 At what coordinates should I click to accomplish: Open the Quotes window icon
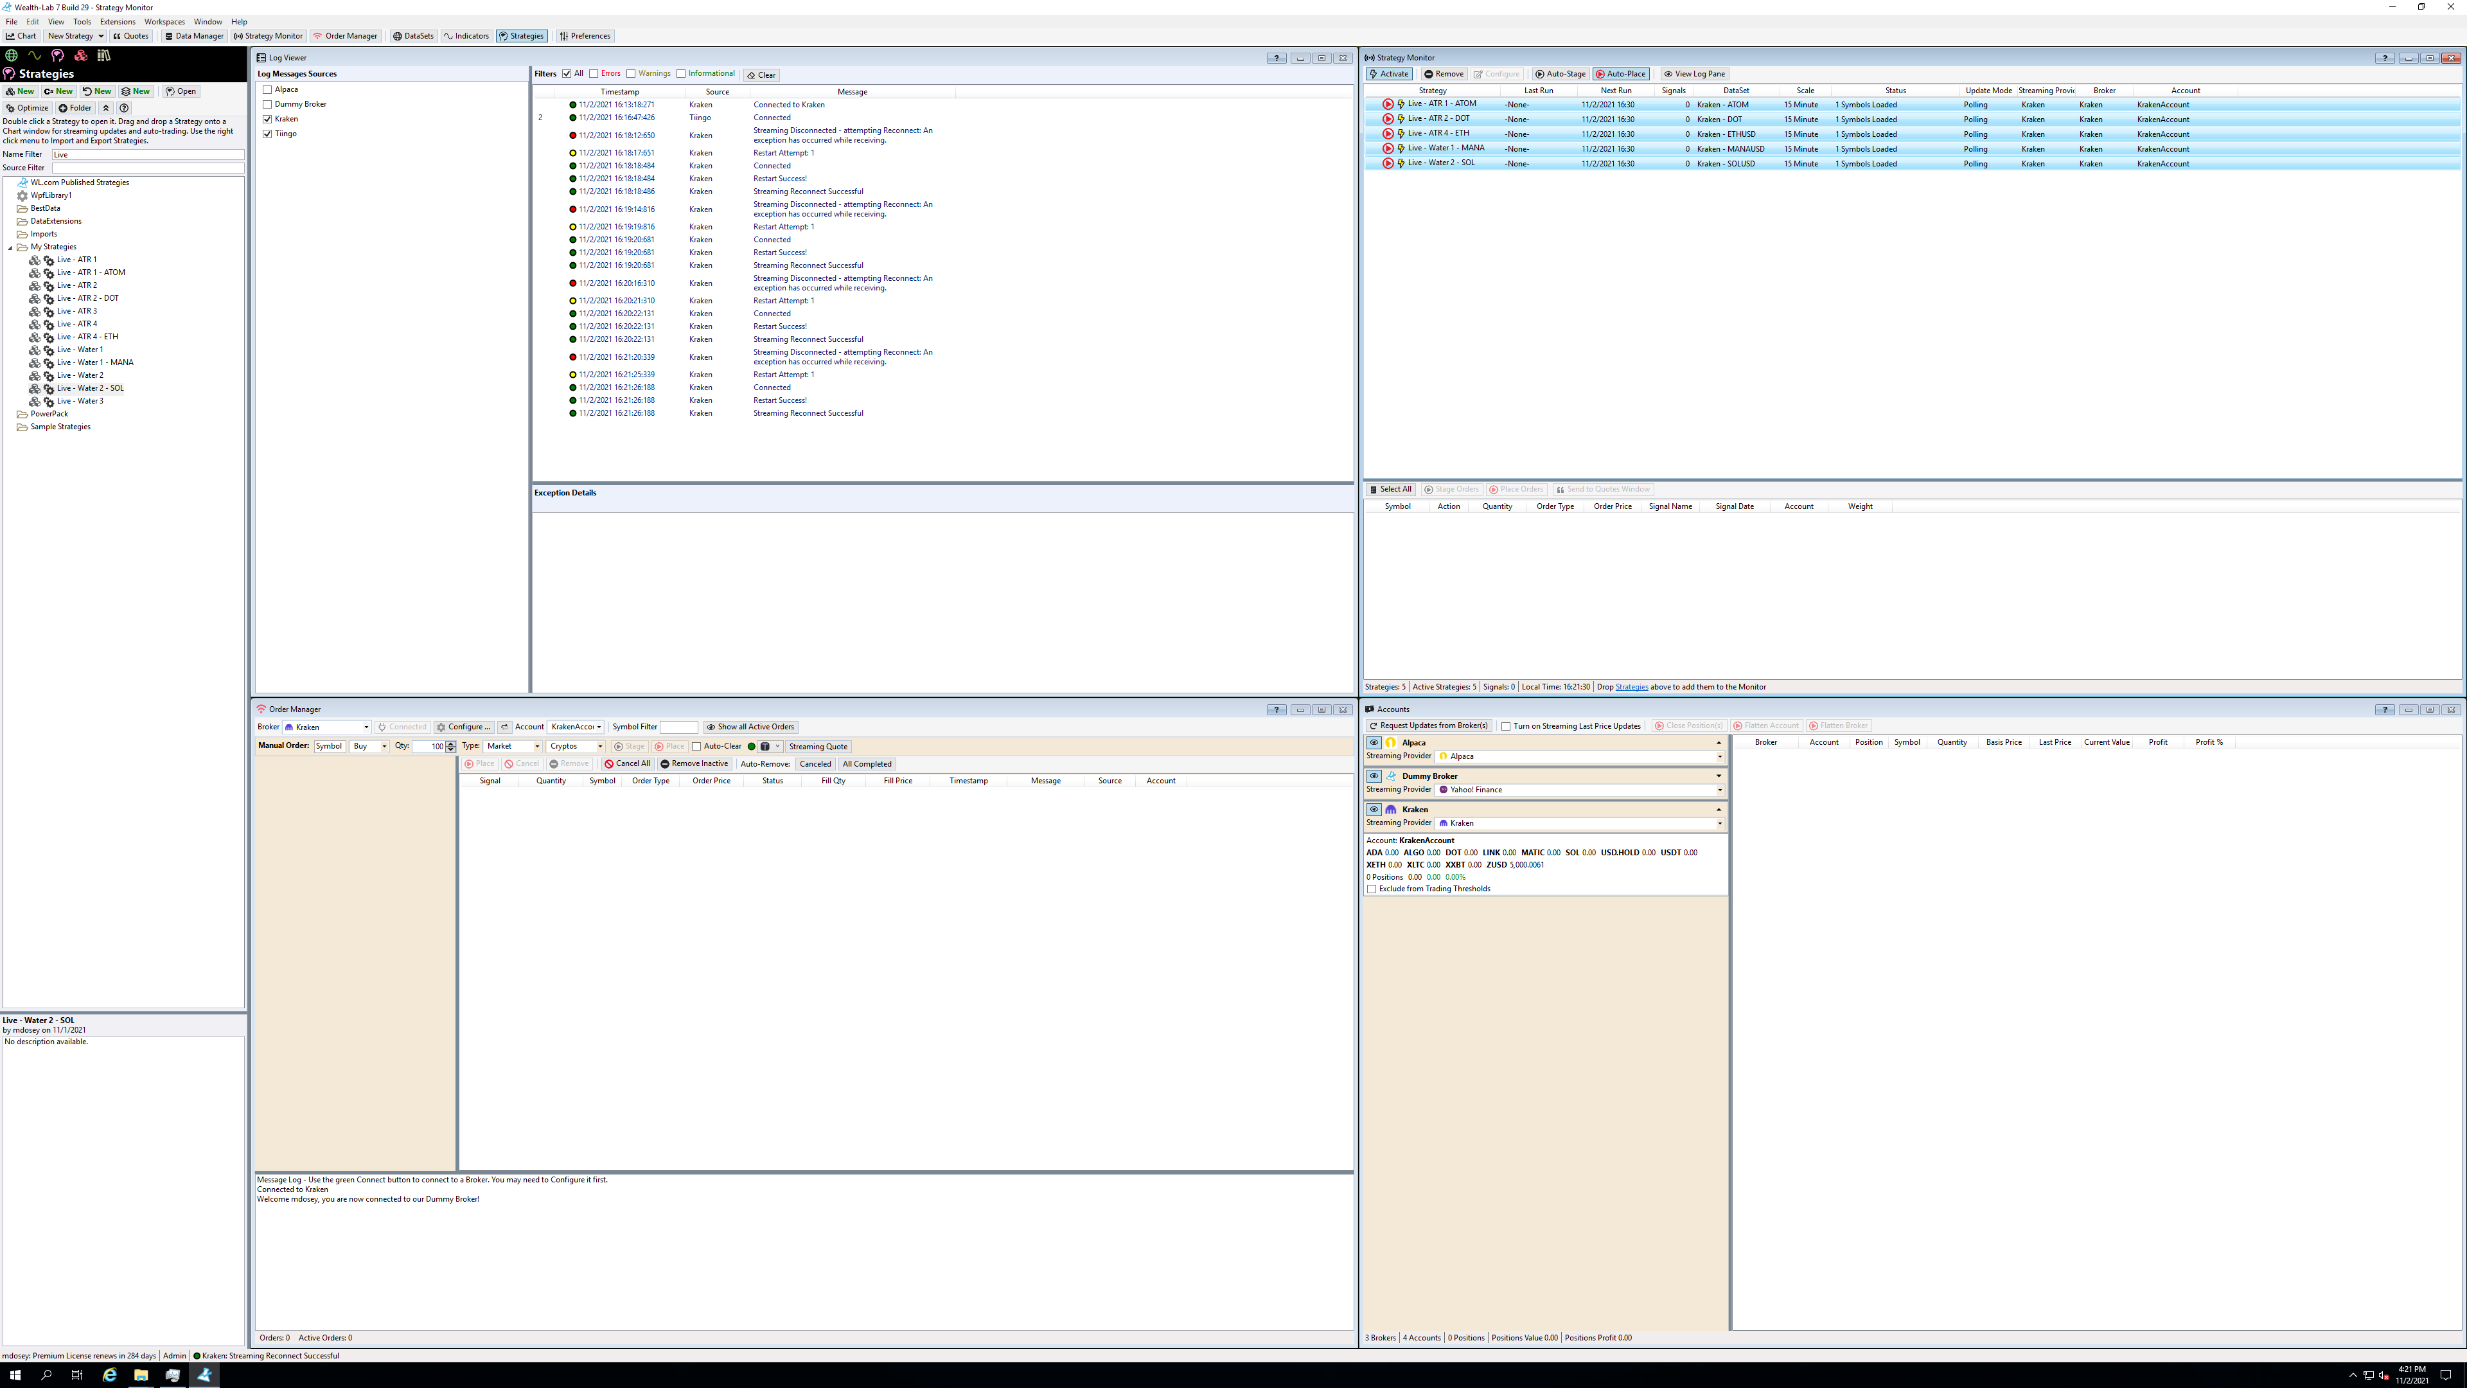click(131, 35)
